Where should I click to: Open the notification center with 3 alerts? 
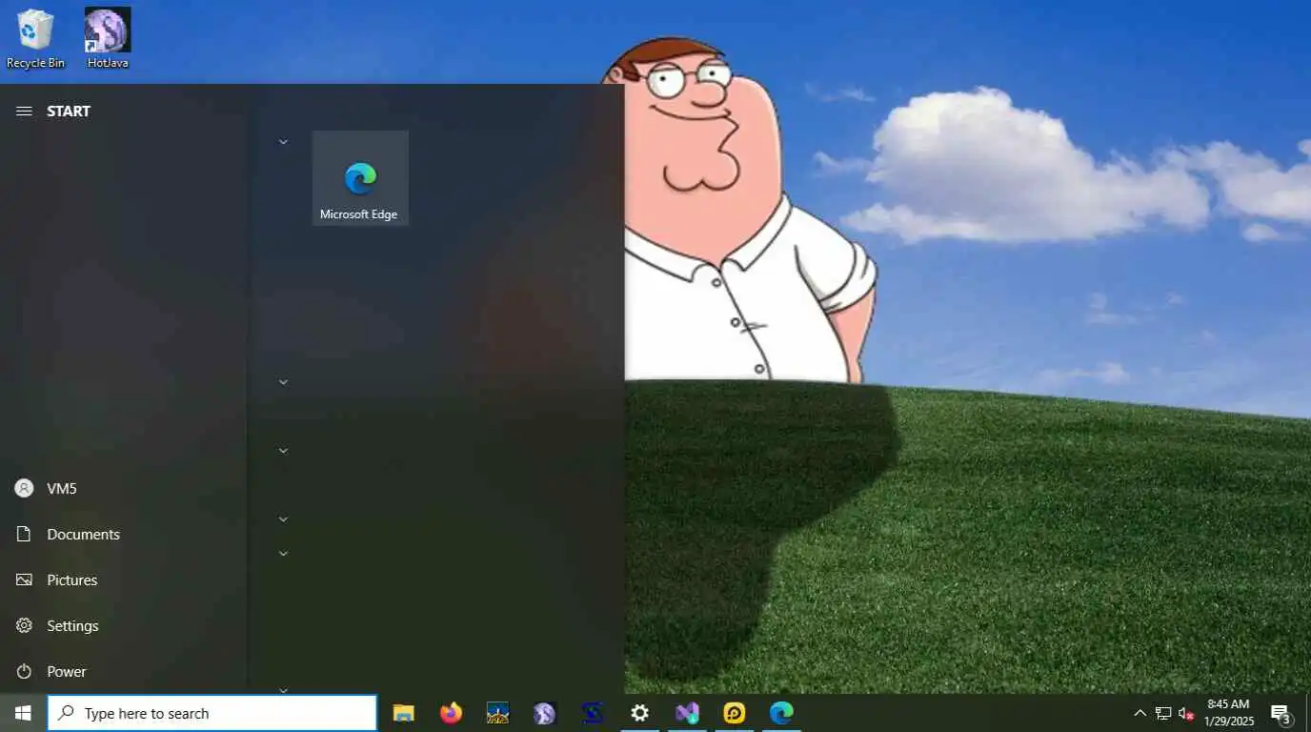[1281, 713]
